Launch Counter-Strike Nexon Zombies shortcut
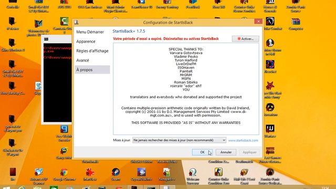Screen dimensions: 336x189 244,5
